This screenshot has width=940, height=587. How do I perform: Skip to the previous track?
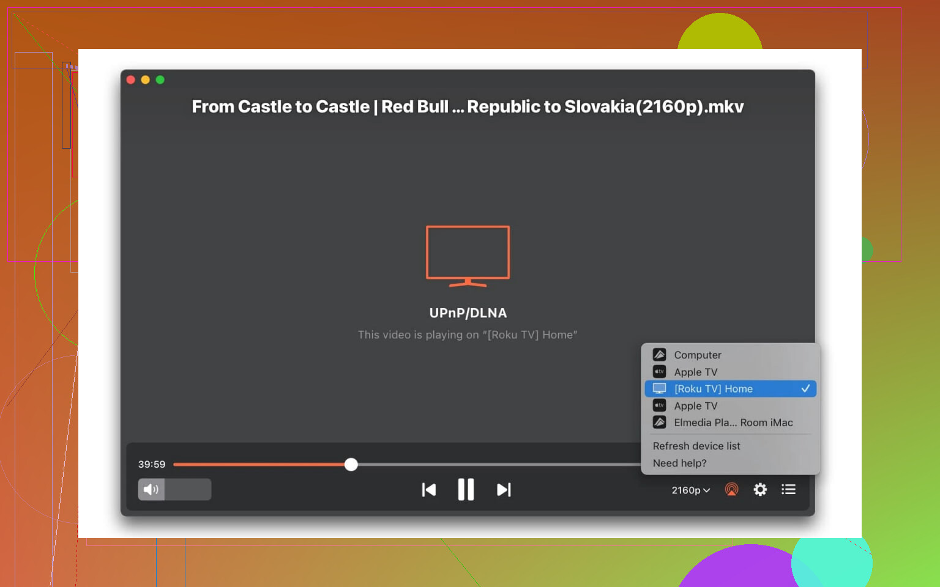[429, 490]
